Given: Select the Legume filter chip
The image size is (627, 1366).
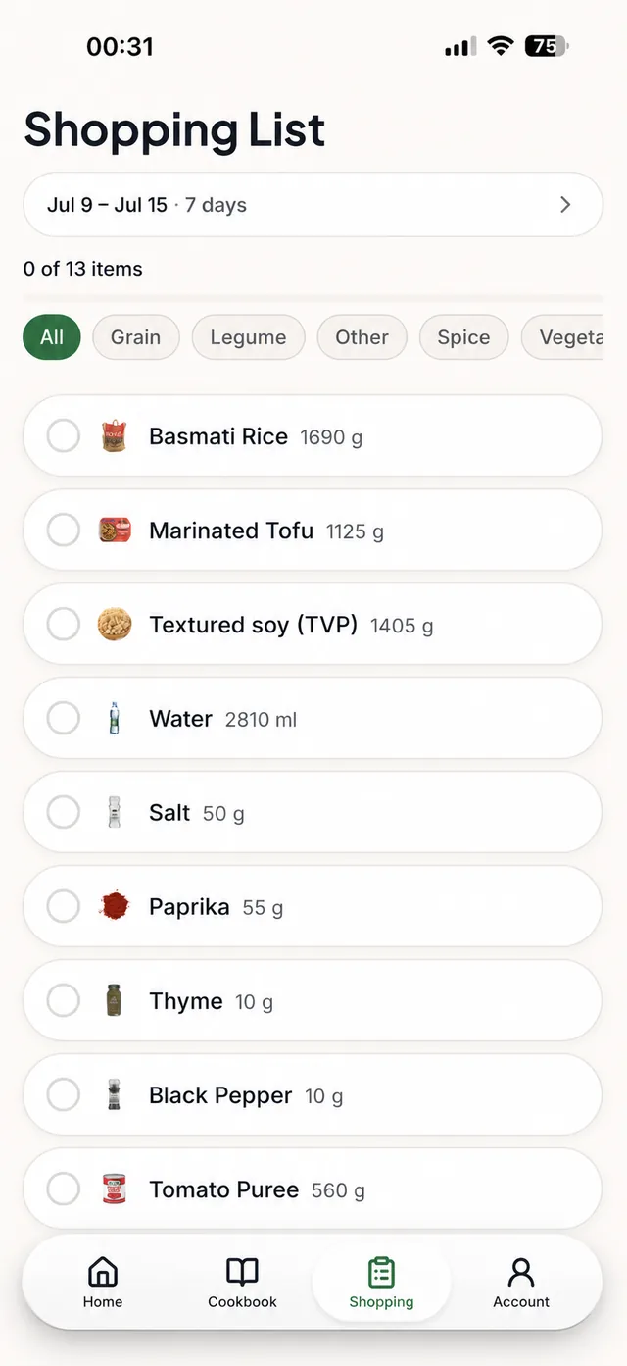Looking at the screenshot, I should (x=248, y=337).
